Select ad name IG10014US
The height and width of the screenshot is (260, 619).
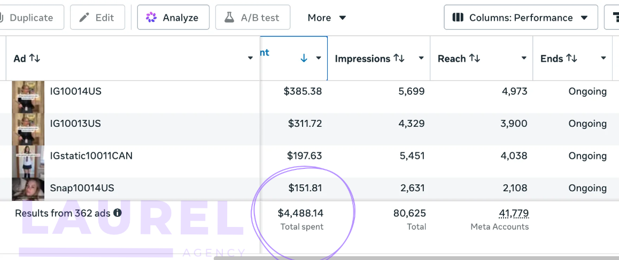(x=75, y=92)
